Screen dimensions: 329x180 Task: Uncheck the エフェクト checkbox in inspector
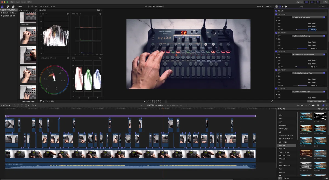[x=276, y=11]
